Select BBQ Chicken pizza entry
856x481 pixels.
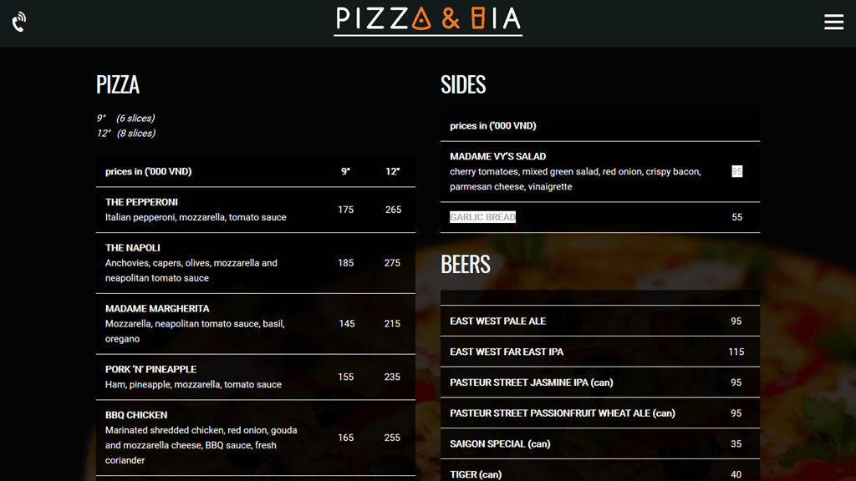tap(136, 415)
